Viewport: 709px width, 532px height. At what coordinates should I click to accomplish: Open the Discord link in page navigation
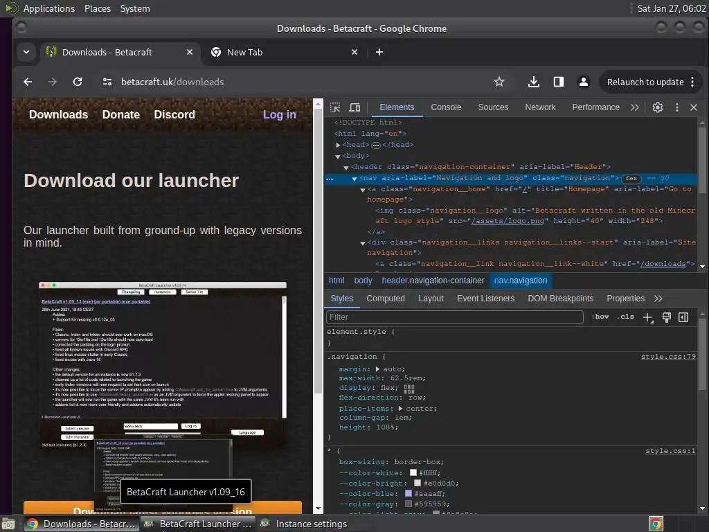click(174, 114)
